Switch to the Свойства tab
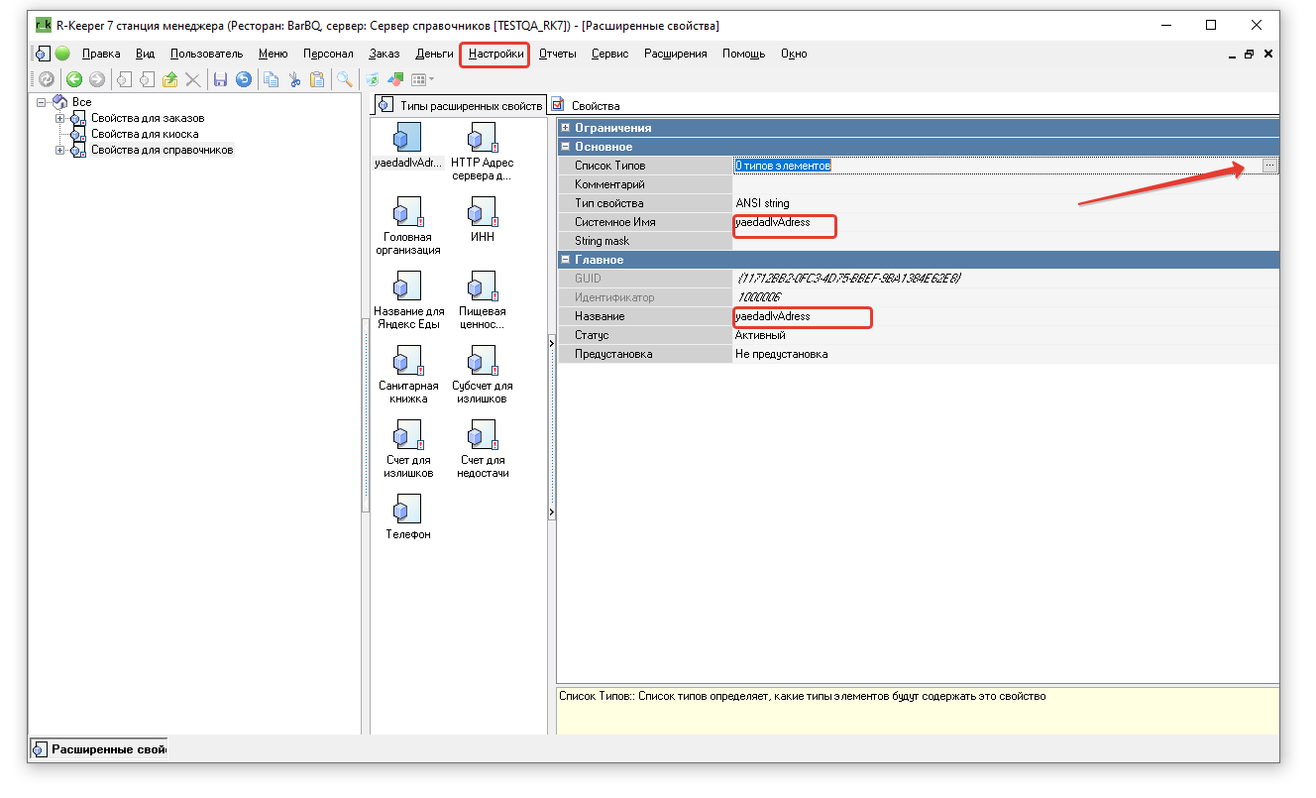The image size is (1316, 798). pyautogui.click(x=595, y=106)
